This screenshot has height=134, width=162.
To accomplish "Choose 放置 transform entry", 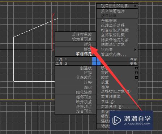I will point(105,82).
